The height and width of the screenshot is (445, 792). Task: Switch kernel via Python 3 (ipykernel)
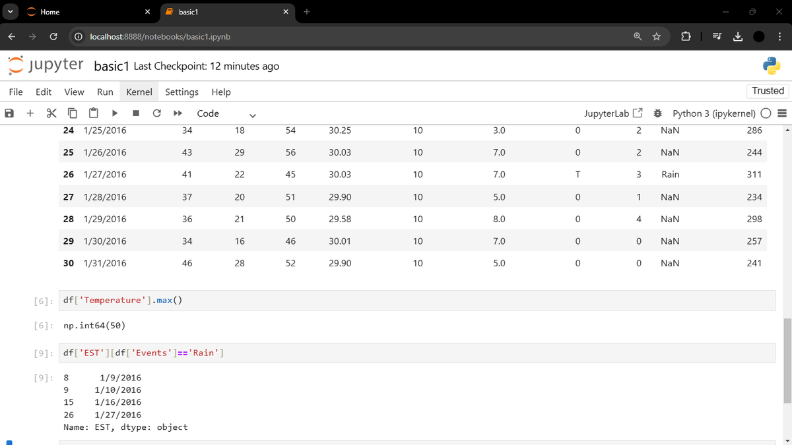pos(714,113)
